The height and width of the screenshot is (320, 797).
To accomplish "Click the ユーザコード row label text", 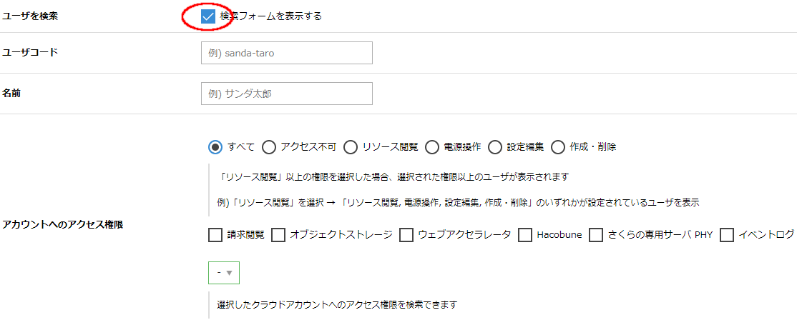I will click(x=30, y=52).
